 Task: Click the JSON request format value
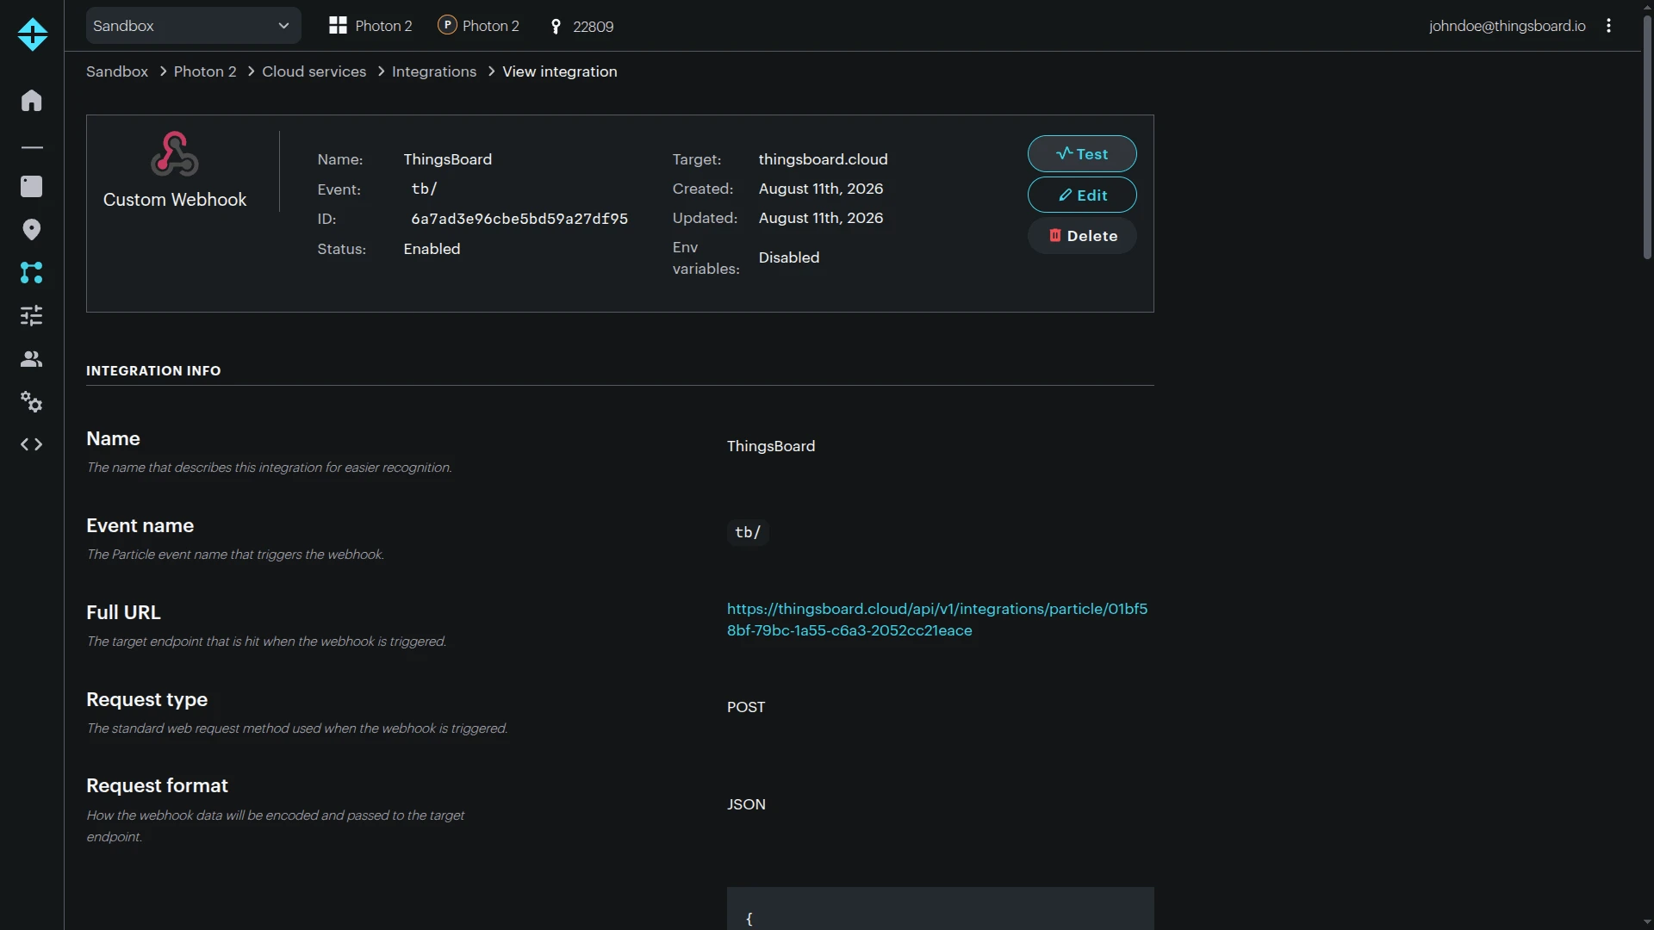point(746,804)
